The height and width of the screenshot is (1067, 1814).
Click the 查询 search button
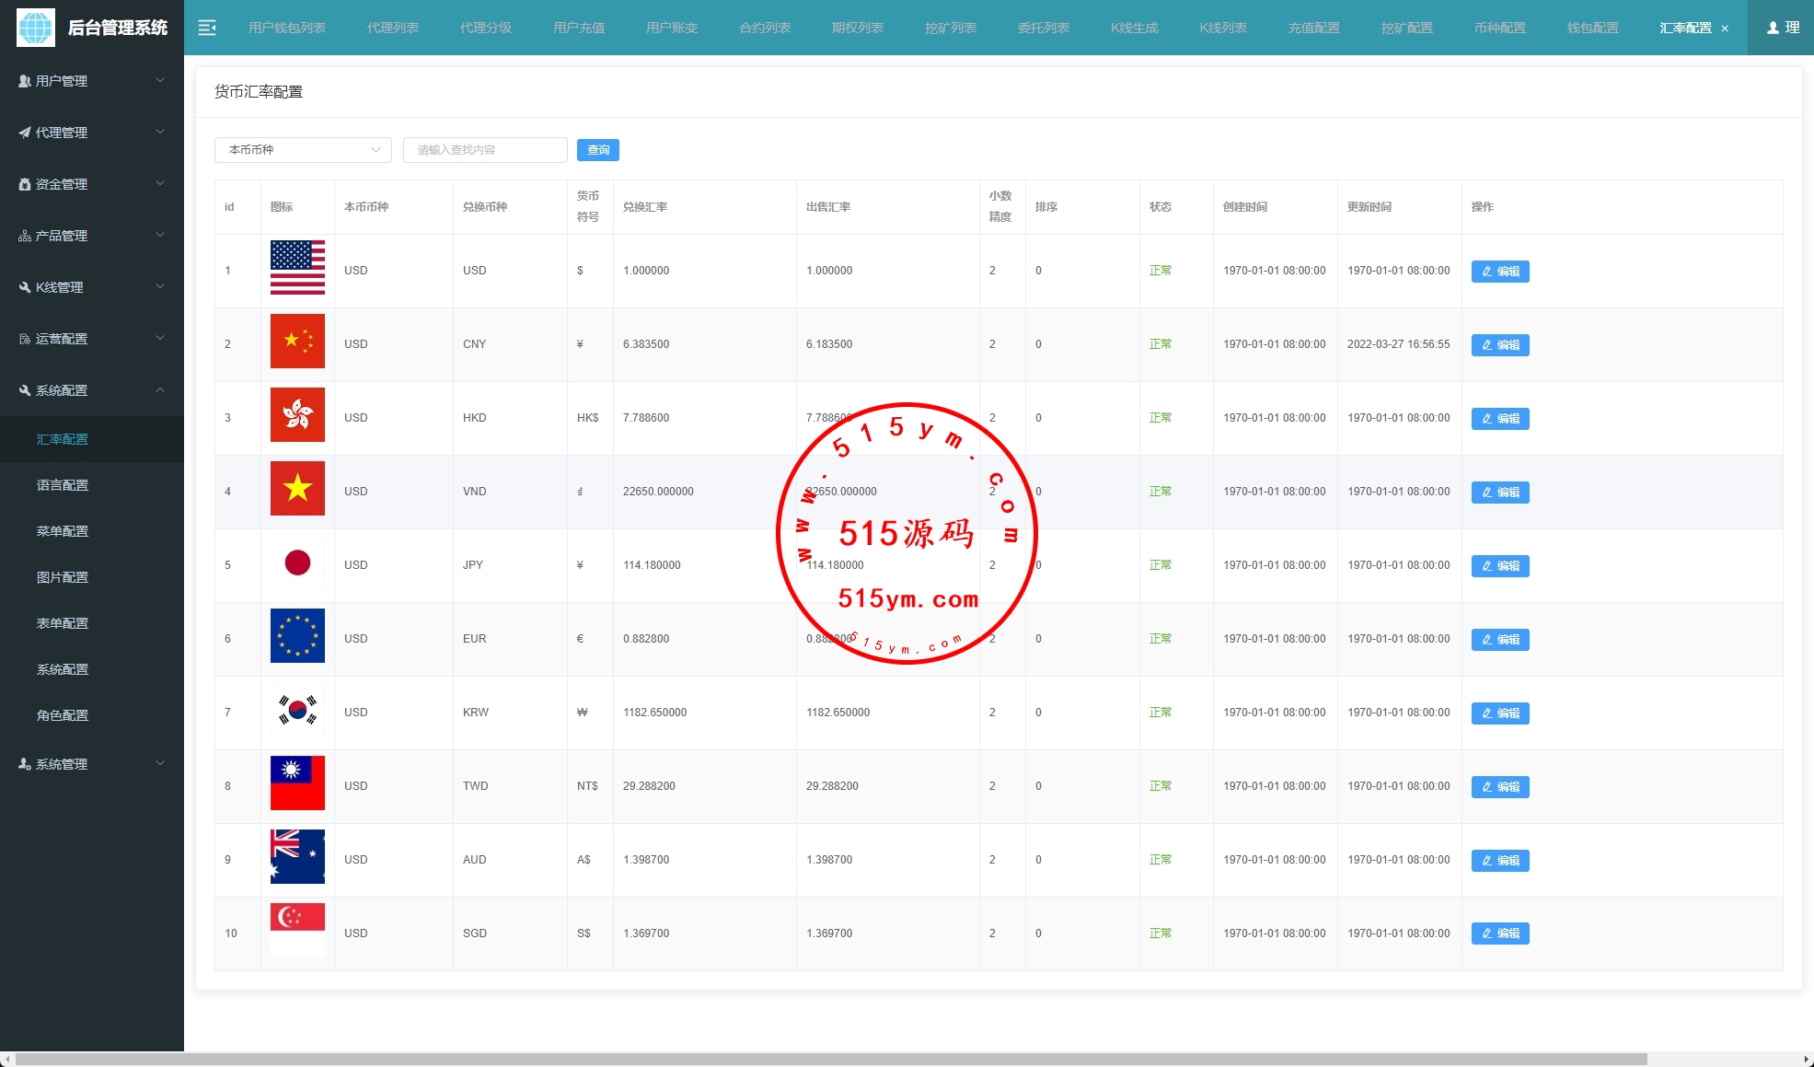point(597,150)
